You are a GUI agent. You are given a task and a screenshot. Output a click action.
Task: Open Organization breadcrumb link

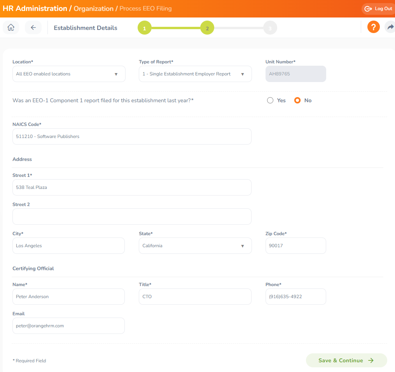point(93,9)
